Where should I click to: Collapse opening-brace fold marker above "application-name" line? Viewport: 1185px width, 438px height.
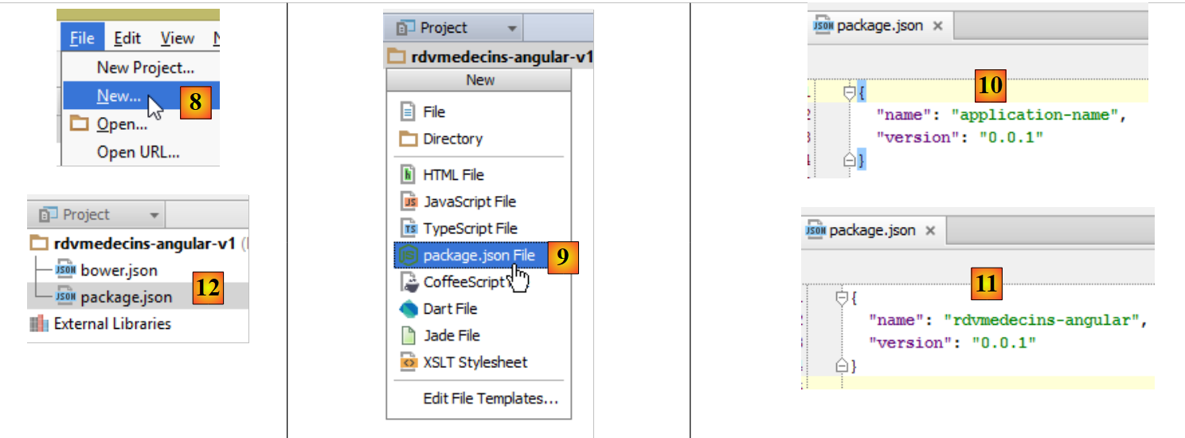pyautogui.click(x=849, y=93)
